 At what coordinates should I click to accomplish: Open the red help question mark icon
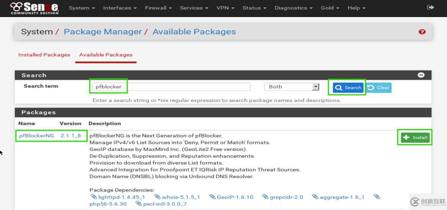(x=422, y=32)
